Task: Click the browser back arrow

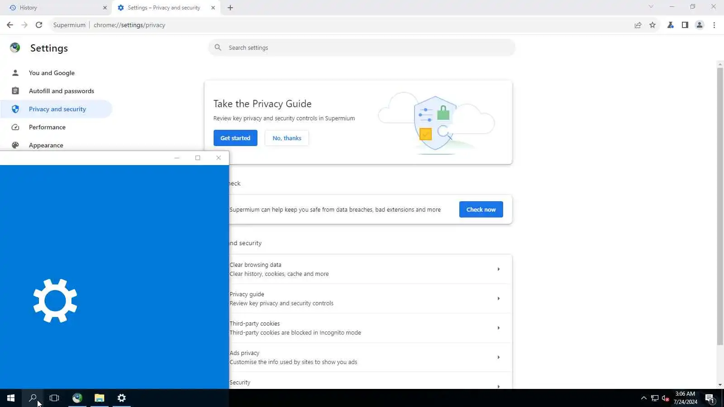Action: [10, 25]
